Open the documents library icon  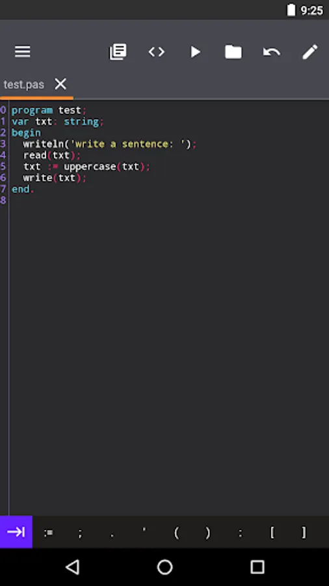(x=118, y=51)
